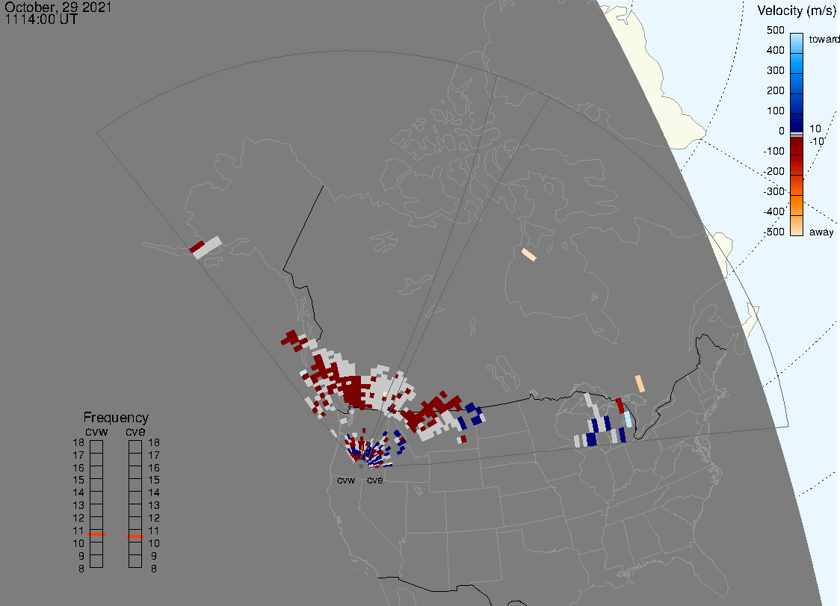Image resolution: width=840 pixels, height=606 pixels.
Task: Select the dark red patch above the Great Lakes
Action: [620, 405]
